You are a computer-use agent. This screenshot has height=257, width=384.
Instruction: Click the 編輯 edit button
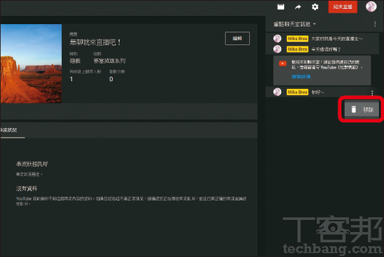(237, 38)
